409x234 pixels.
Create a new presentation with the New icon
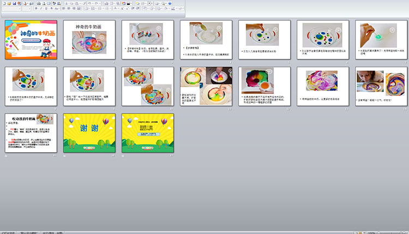tap(4, 4)
